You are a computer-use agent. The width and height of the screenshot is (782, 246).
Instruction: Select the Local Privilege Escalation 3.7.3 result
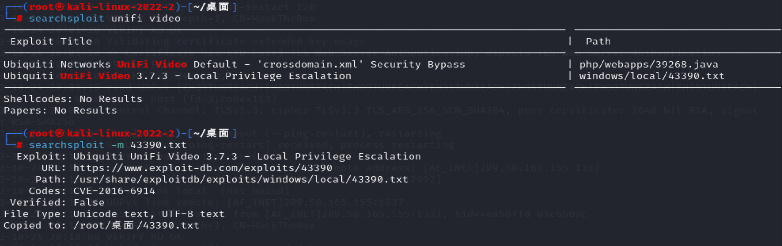177,76
